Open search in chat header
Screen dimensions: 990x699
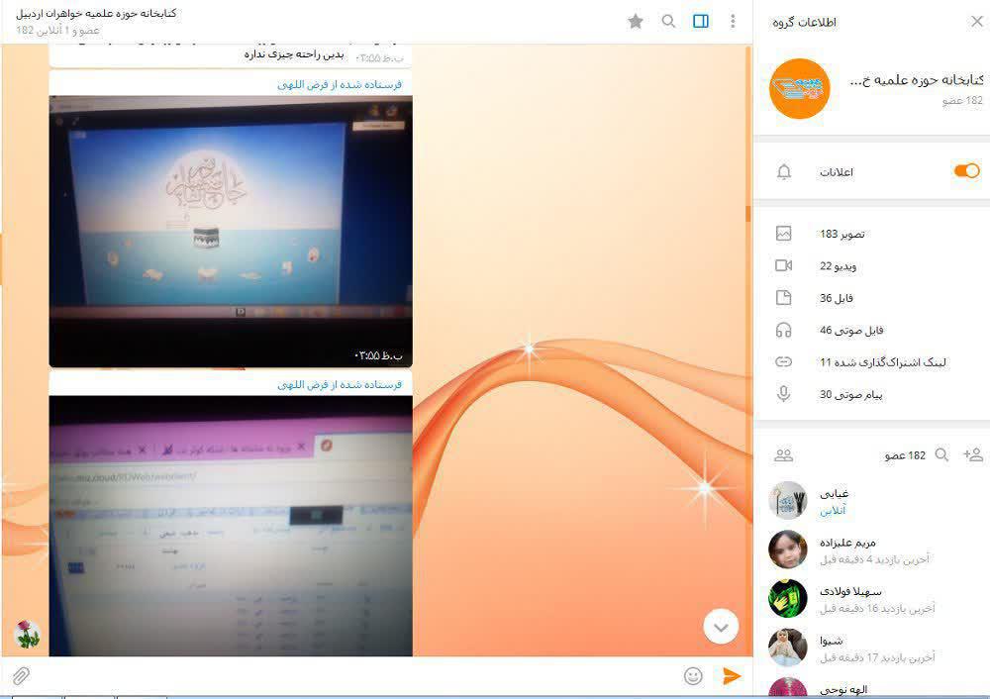click(669, 21)
